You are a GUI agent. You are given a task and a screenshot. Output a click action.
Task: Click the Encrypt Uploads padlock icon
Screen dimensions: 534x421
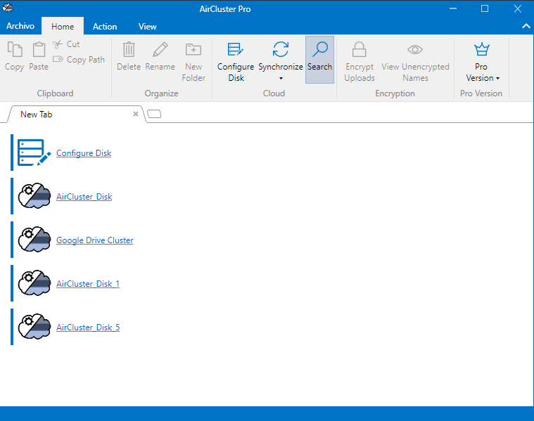coord(360,50)
